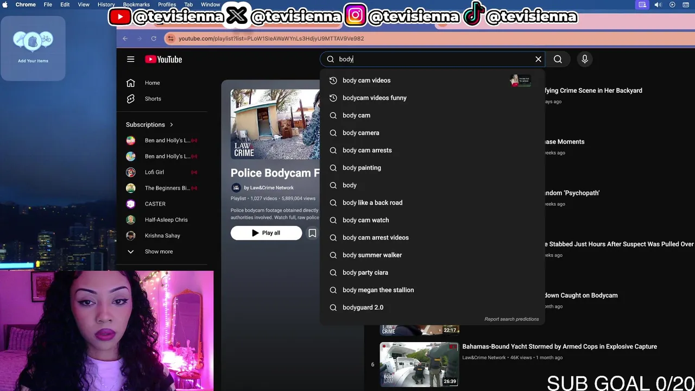Expand Subscriptions with the chevron
The image size is (695, 391).
(172, 125)
